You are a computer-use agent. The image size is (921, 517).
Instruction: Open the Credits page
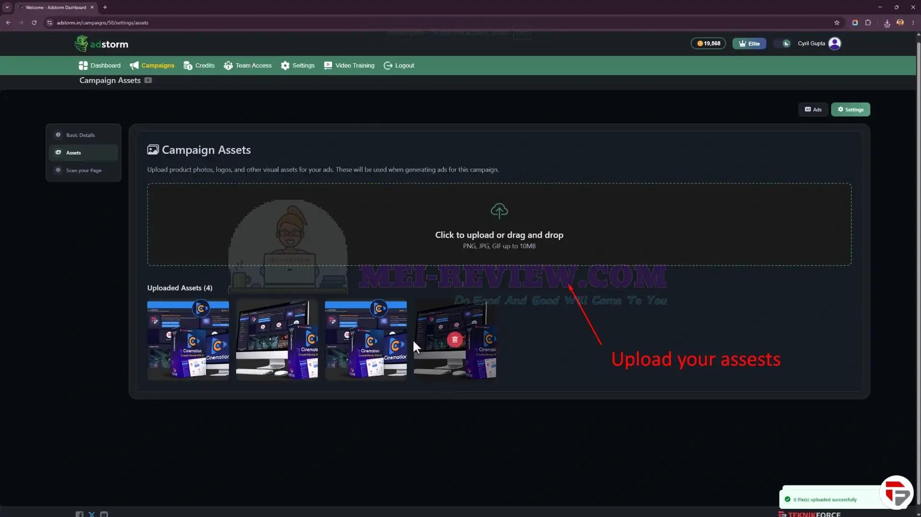(x=199, y=66)
